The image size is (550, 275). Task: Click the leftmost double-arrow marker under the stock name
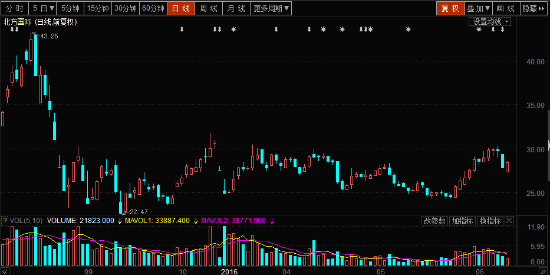tap(11, 30)
